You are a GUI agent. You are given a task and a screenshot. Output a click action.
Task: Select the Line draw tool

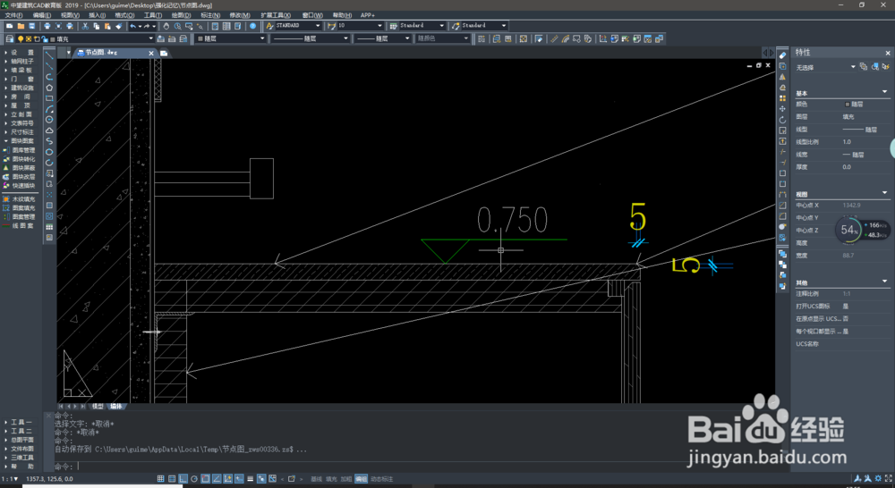click(49, 55)
